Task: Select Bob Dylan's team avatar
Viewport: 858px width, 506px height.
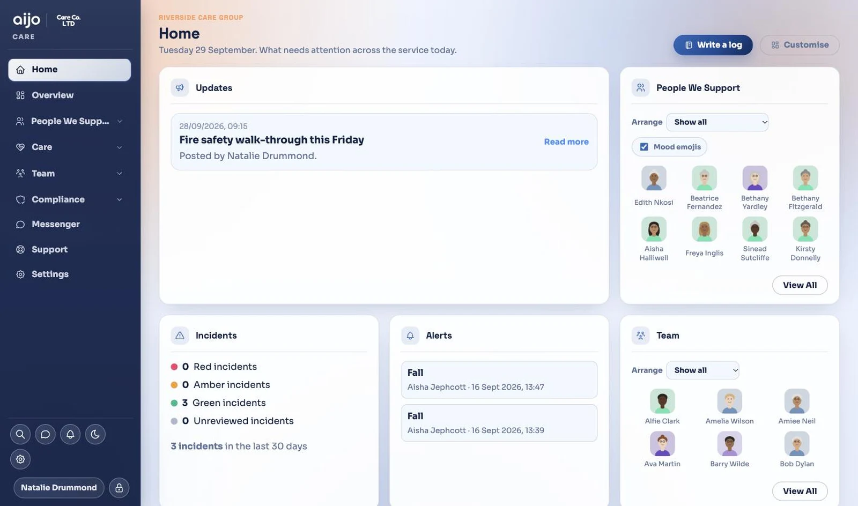Action: 797,444
